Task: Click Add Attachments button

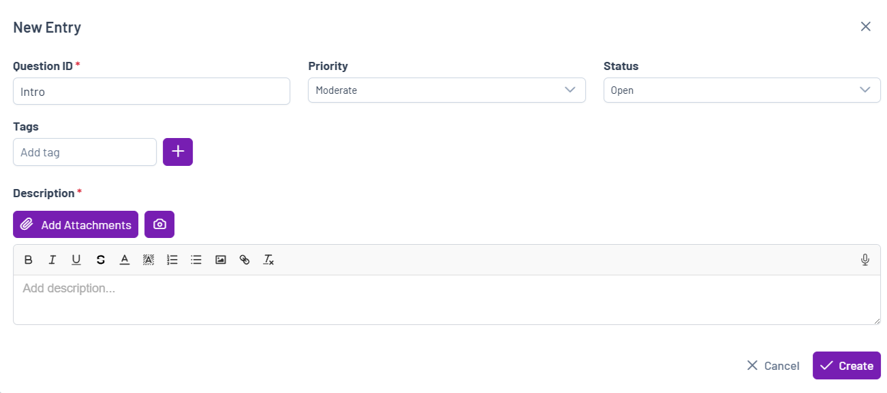Action: pyautogui.click(x=76, y=224)
